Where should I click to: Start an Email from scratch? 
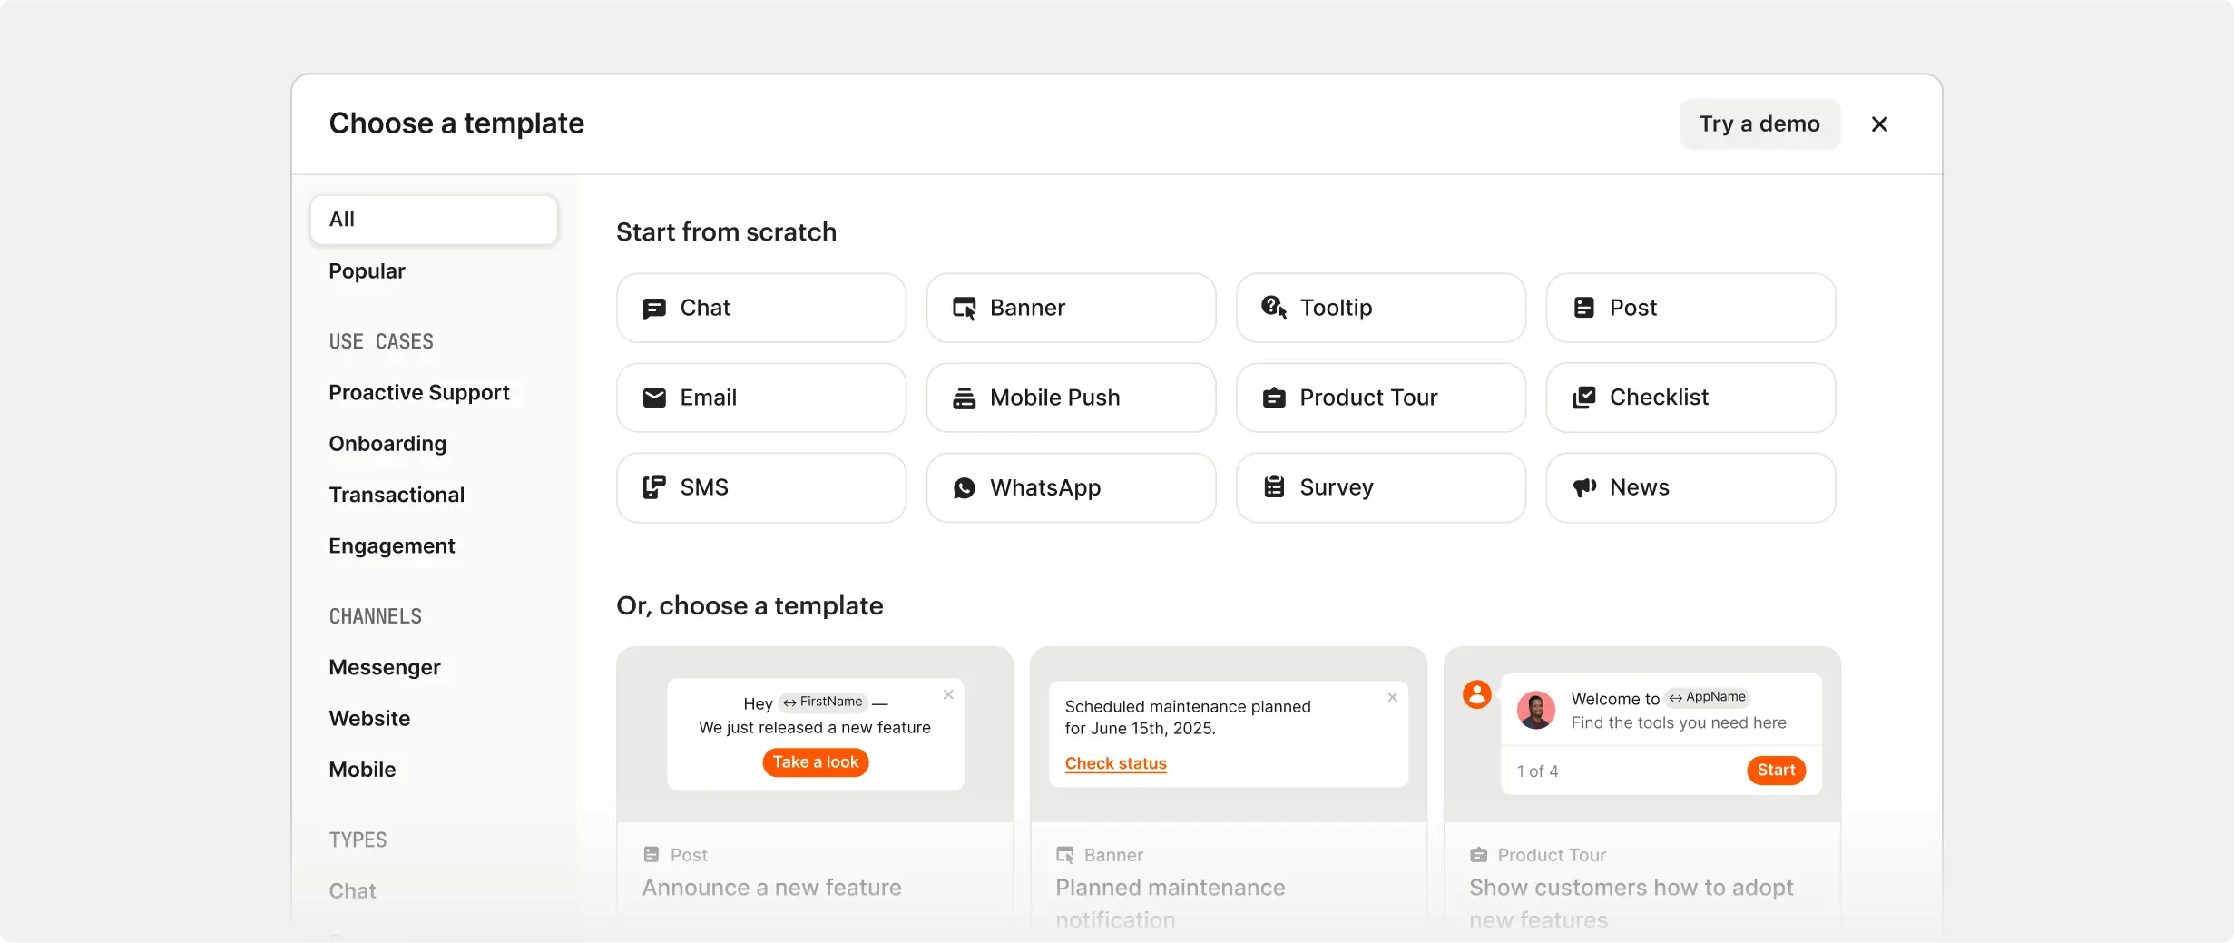click(x=760, y=398)
